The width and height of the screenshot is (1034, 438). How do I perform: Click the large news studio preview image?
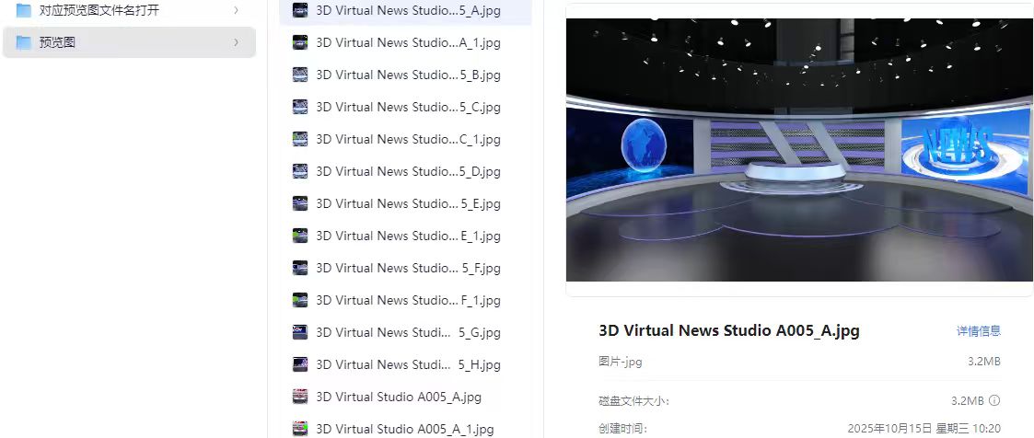799,149
